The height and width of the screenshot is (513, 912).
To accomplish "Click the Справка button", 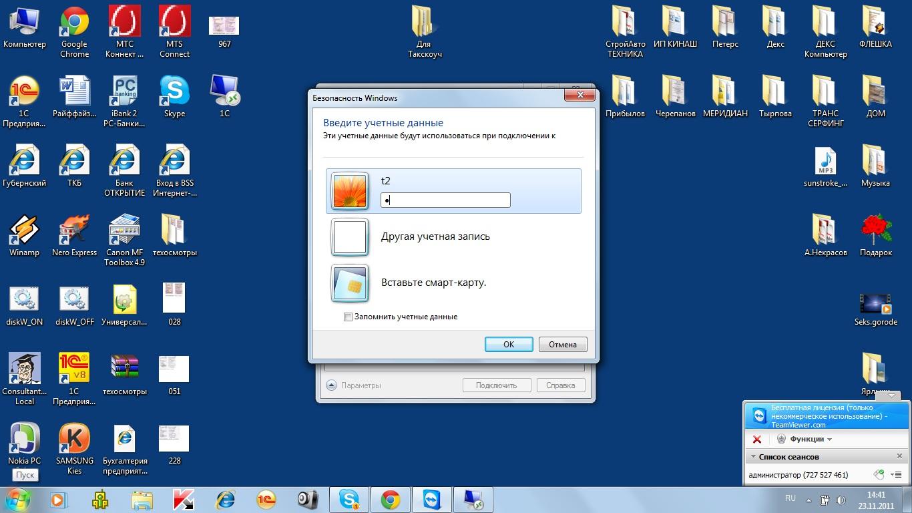I will point(560,385).
